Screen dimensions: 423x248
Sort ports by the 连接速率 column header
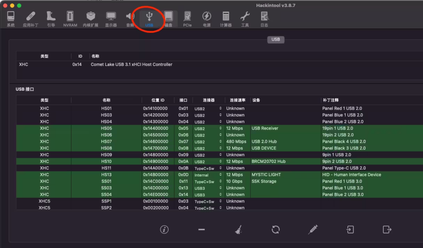pyautogui.click(x=237, y=100)
